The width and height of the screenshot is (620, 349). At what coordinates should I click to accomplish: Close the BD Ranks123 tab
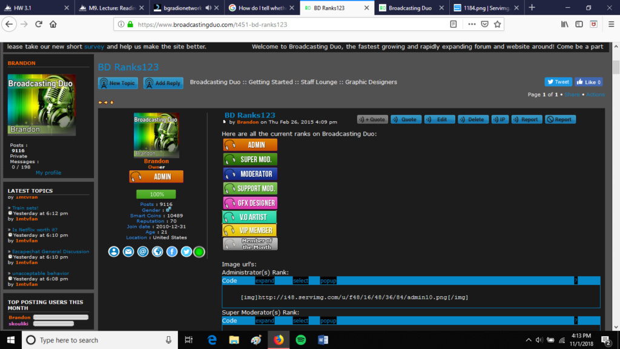click(x=366, y=8)
